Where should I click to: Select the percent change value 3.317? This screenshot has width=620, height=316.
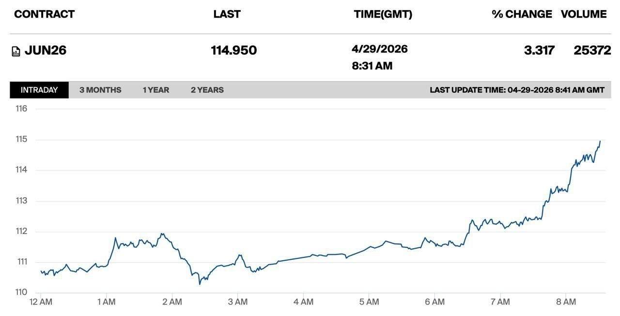point(539,50)
